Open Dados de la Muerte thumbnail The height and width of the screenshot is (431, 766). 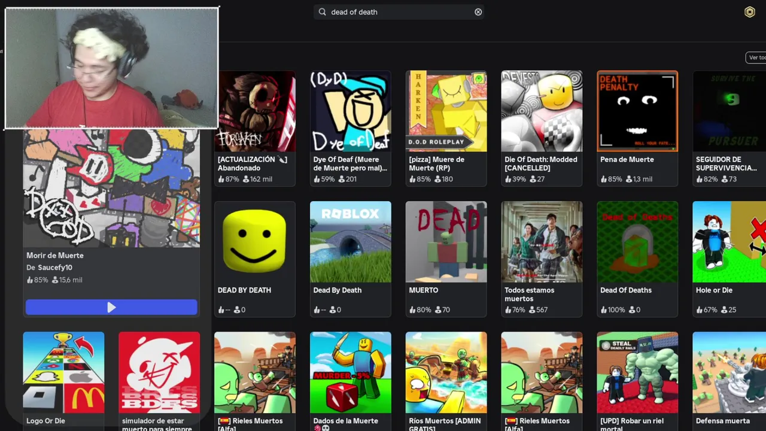(x=351, y=372)
